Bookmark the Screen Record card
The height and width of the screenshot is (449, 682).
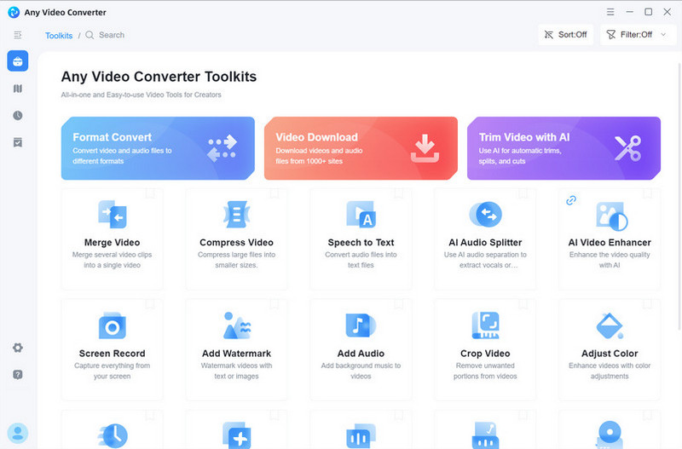click(150, 304)
